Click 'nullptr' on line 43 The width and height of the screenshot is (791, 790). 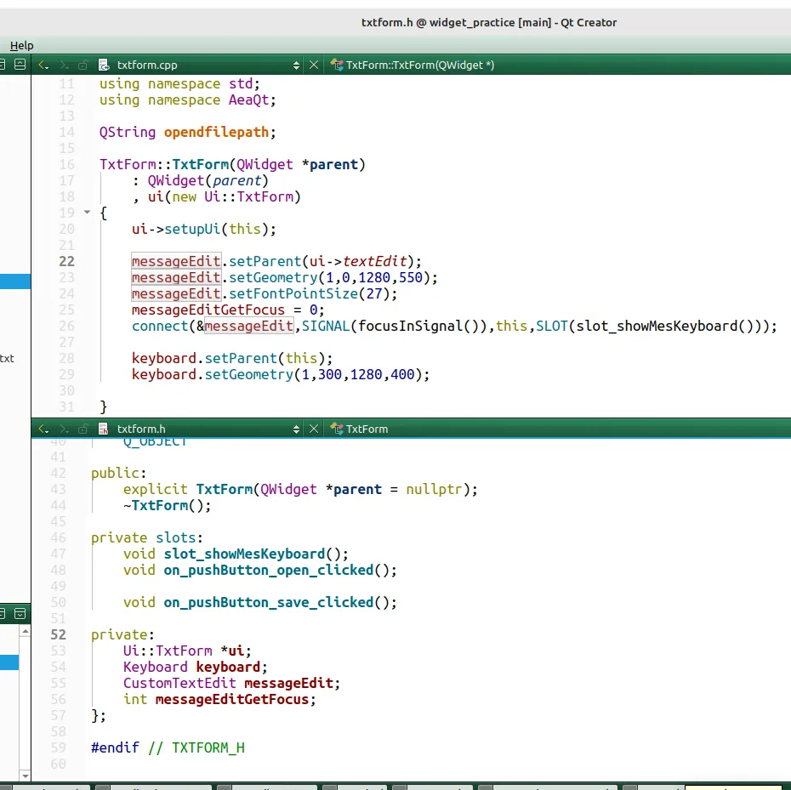click(434, 489)
